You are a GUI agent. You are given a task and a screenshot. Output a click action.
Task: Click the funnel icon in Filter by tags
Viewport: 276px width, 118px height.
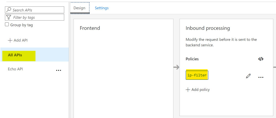[9, 17]
